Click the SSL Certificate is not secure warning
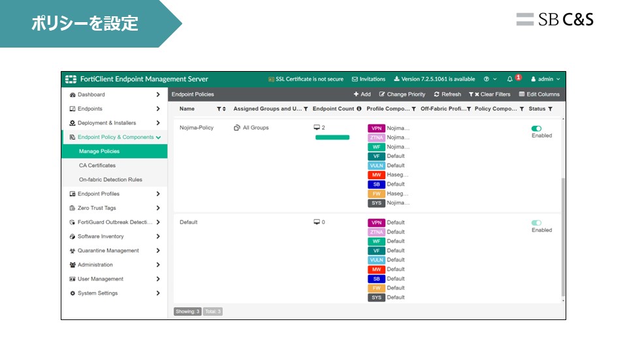The height and width of the screenshot is (352, 627). click(x=306, y=79)
